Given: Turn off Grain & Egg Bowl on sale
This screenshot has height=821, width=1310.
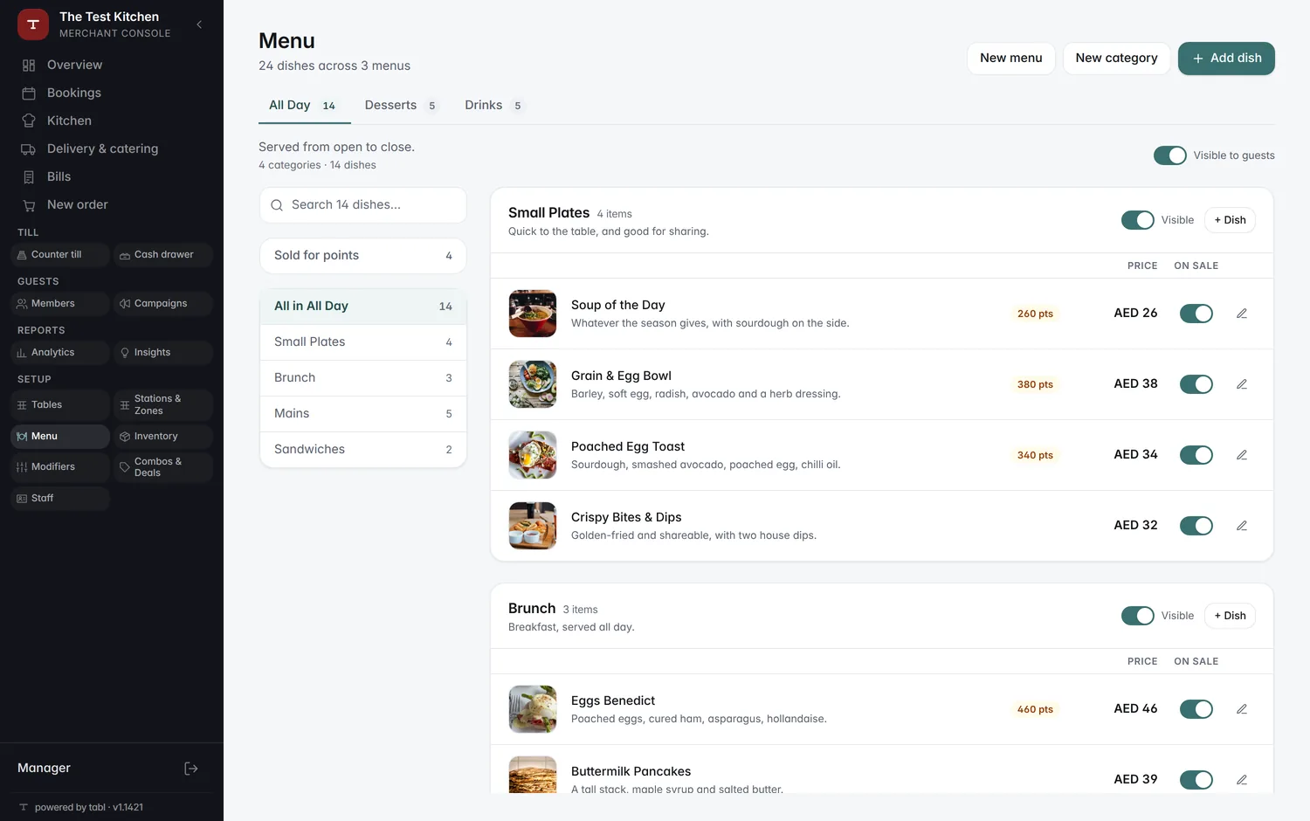Looking at the screenshot, I should 1196,384.
